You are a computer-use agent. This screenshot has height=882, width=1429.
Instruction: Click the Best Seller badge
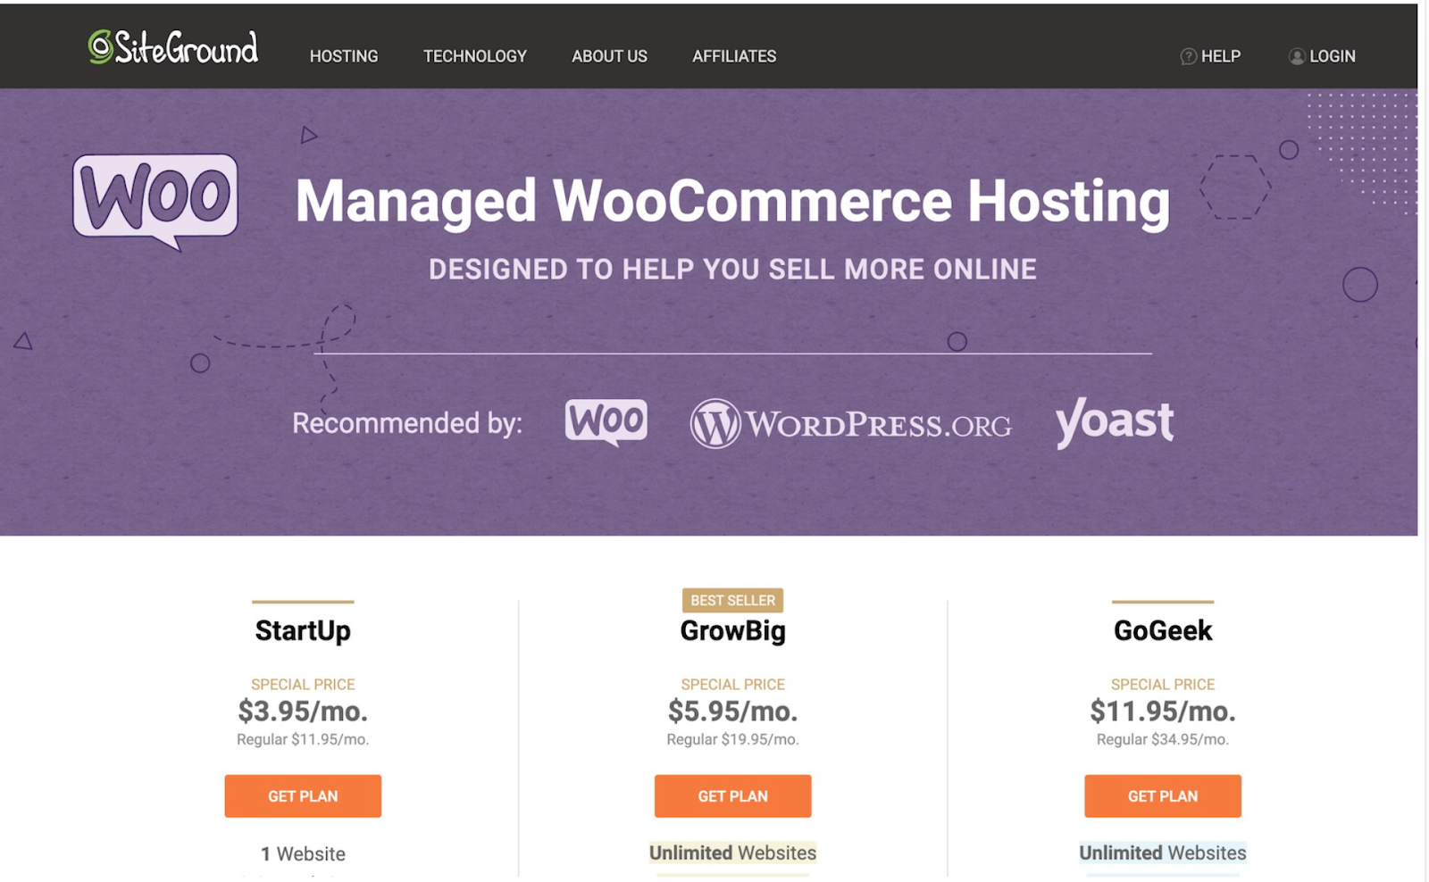coord(733,601)
